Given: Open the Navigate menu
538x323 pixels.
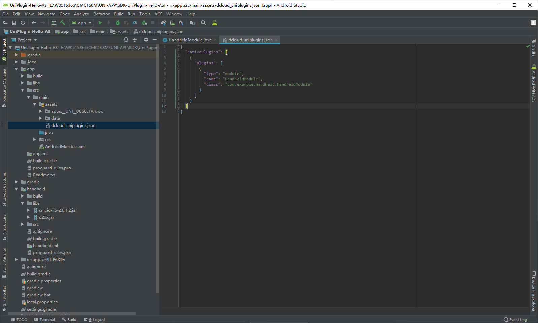Looking at the screenshot, I should pos(46,14).
